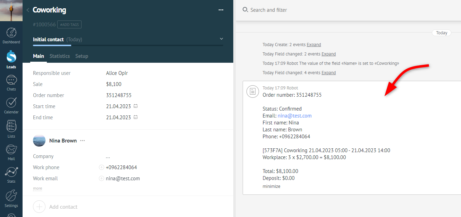Viewport: 461px width, 217px height.
Task: Expand the Field changed 4 events entry
Action: point(328,73)
